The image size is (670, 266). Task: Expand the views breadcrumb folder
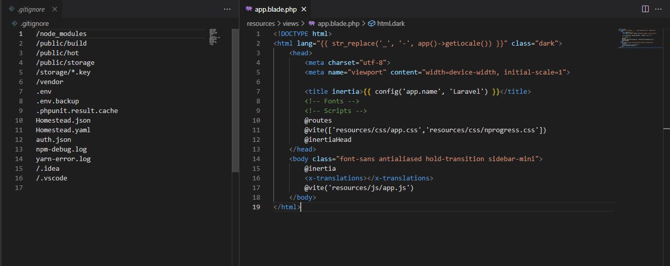click(x=291, y=23)
